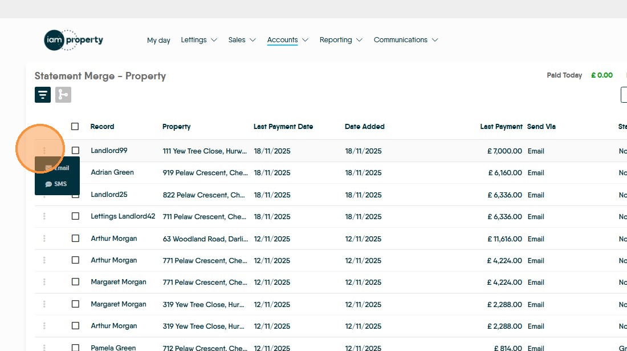627x351 pixels.
Task: Open three-dot menu for 319 Yew Margaret Morgan
Action: (44, 304)
